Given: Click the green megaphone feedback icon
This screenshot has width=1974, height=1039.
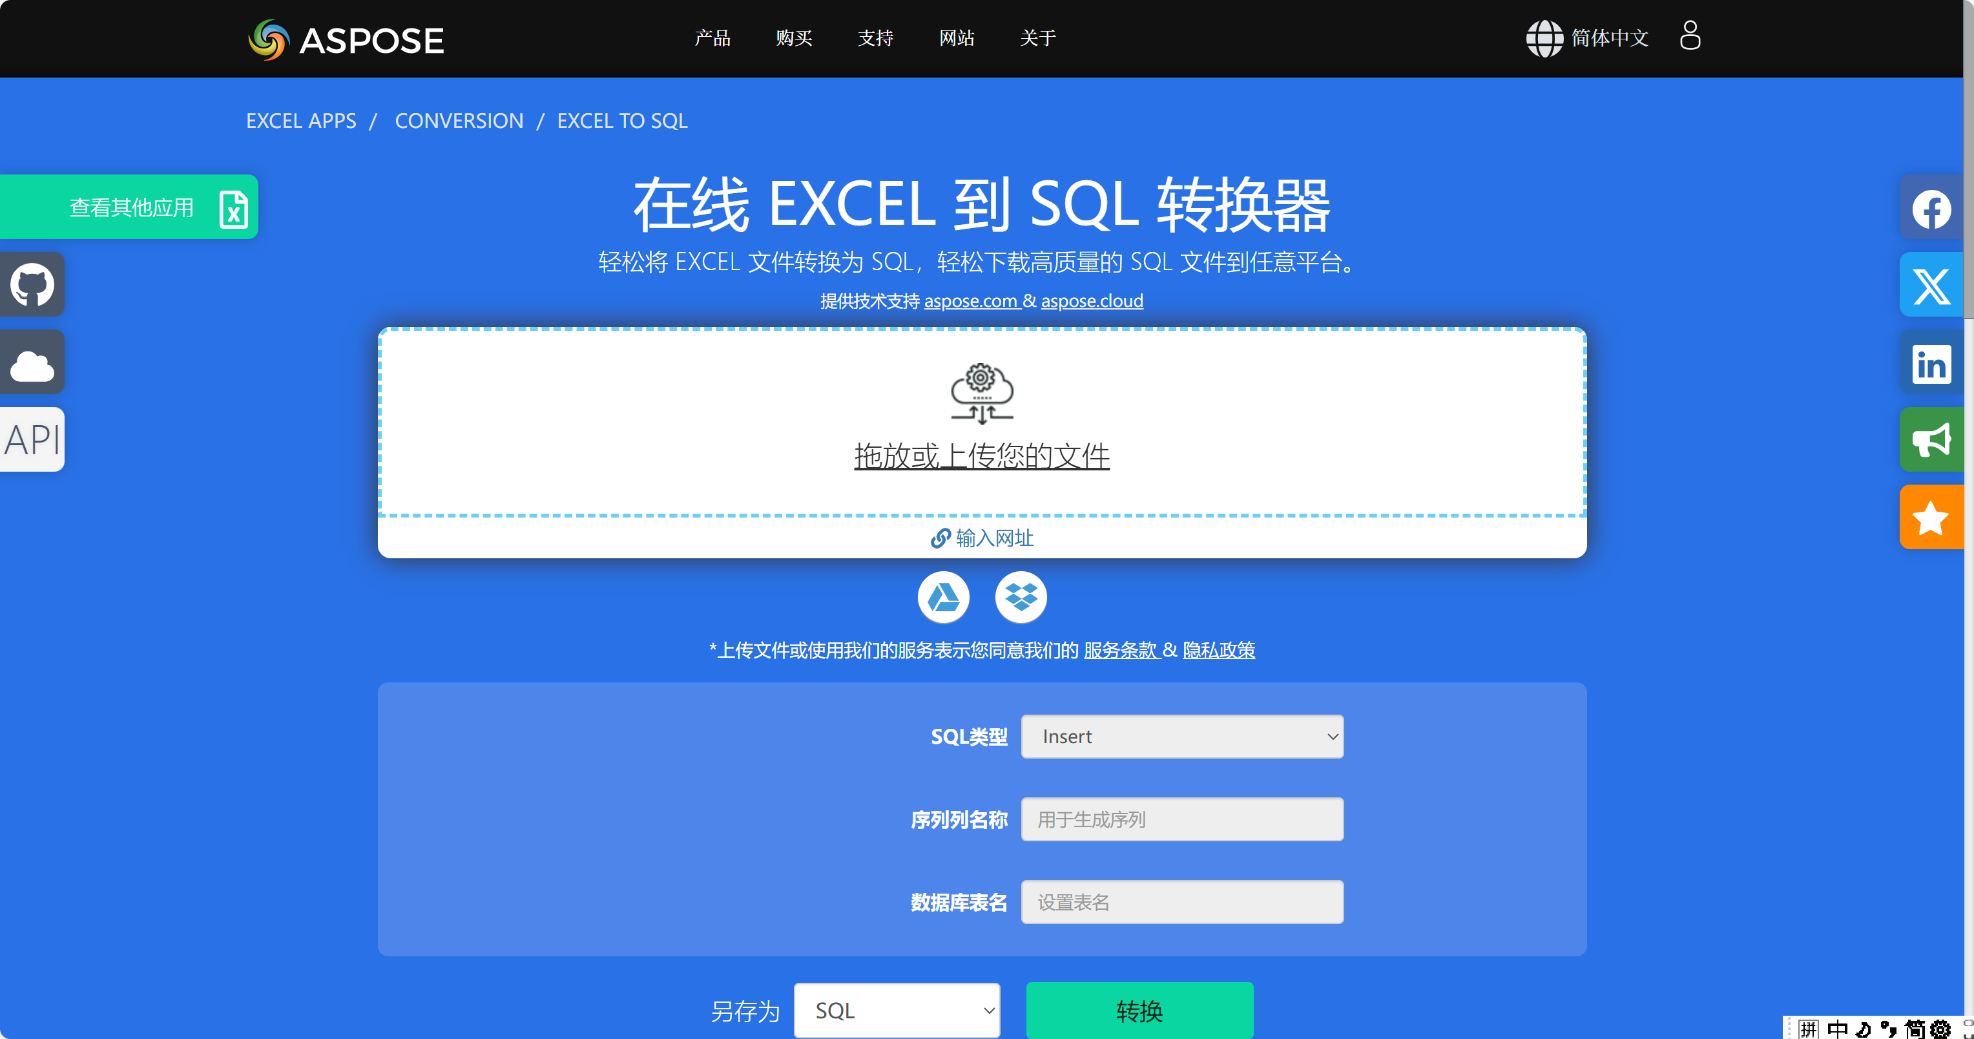Looking at the screenshot, I should click(1930, 439).
